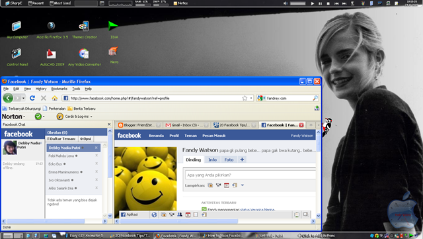The image size is (423, 239).
Task: Switch to the 20 Facebook Tips tab
Action: tap(235, 125)
